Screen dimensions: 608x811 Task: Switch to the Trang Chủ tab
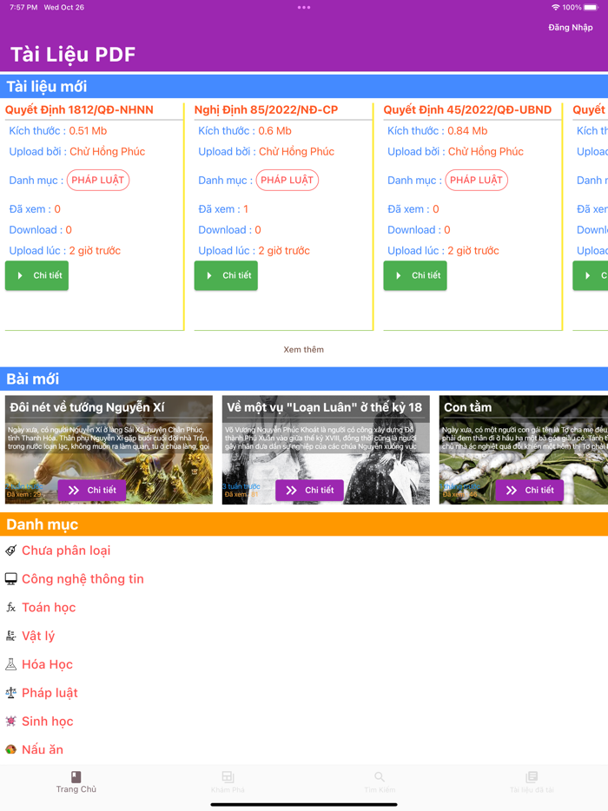tap(76, 782)
